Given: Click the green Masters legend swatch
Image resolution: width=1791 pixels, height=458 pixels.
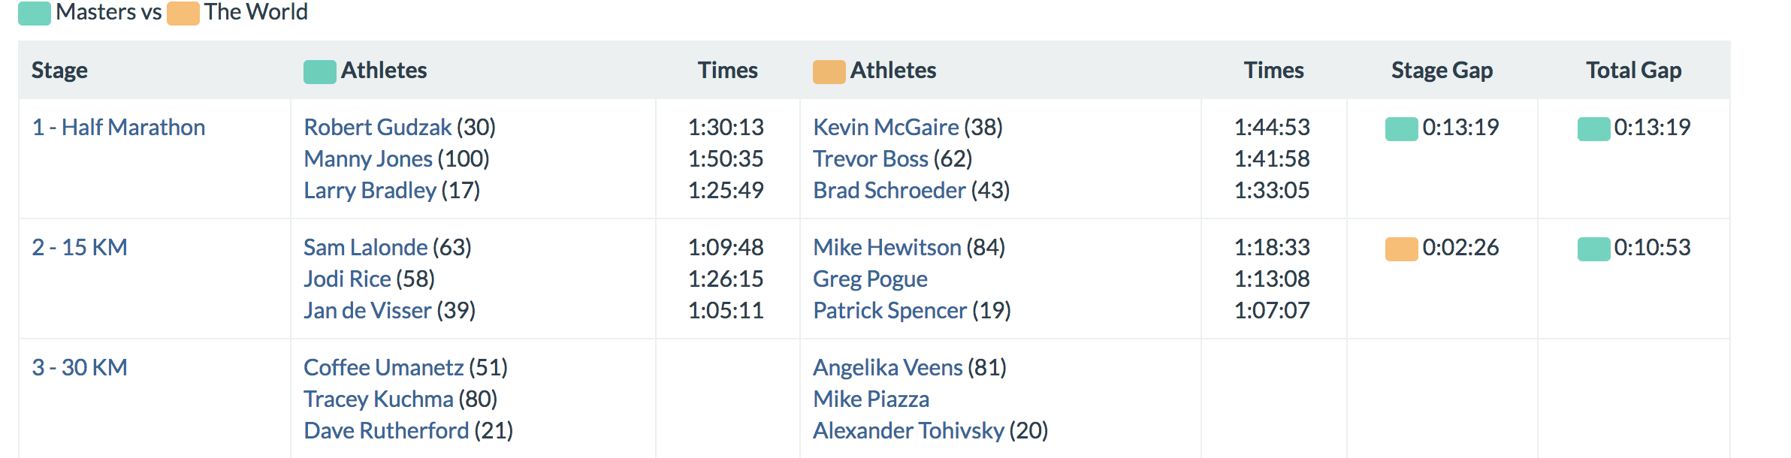Looking at the screenshot, I should (34, 14).
